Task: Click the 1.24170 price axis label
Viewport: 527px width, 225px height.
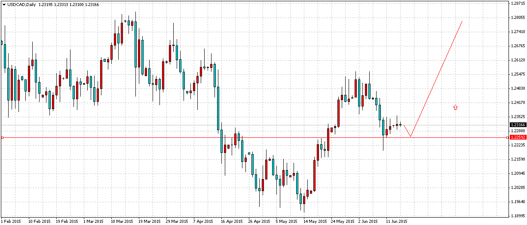Action: coord(518,103)
